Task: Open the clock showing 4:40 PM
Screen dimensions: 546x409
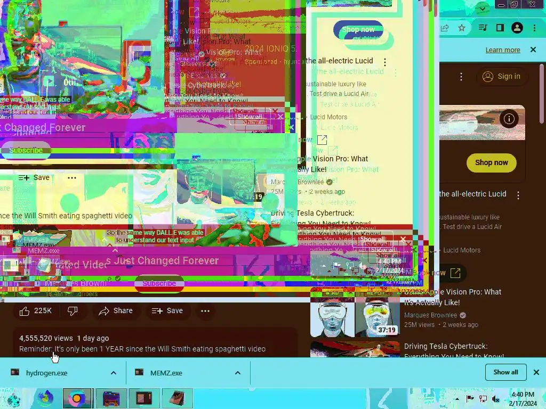Action: 523,399
